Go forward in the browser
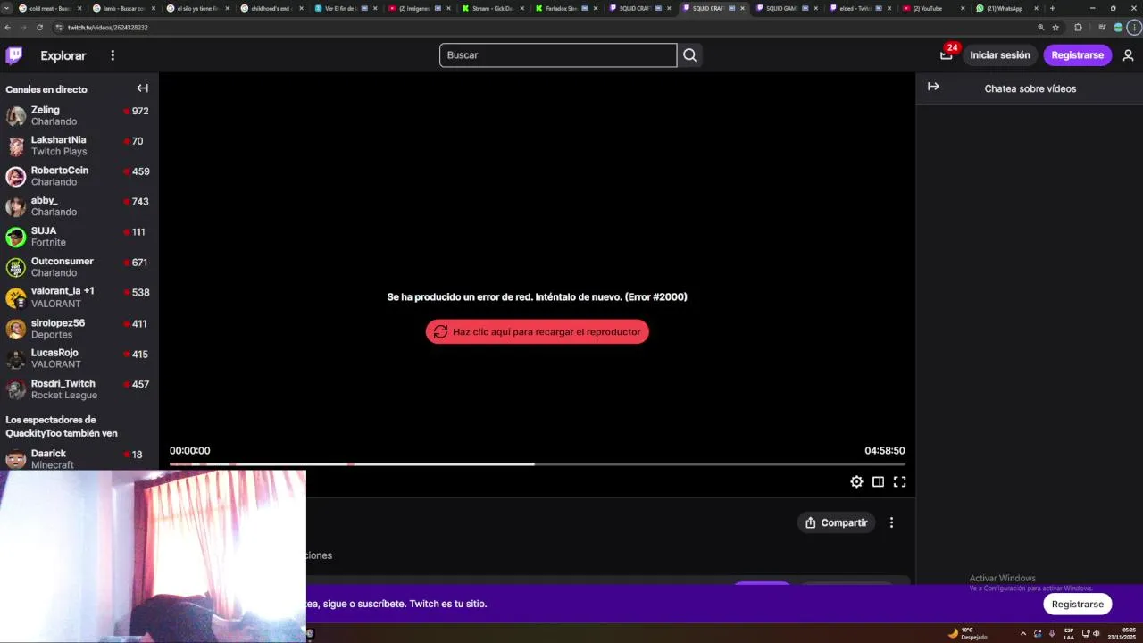 24,28
